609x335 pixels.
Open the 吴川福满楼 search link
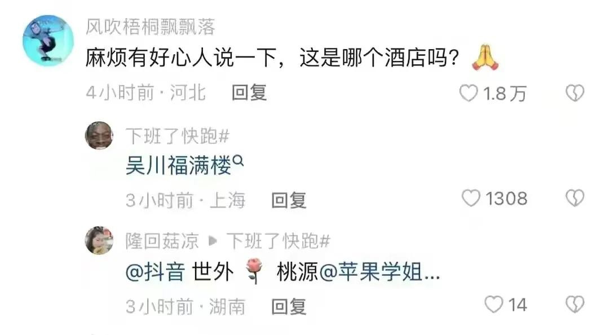tap(179, 166)
